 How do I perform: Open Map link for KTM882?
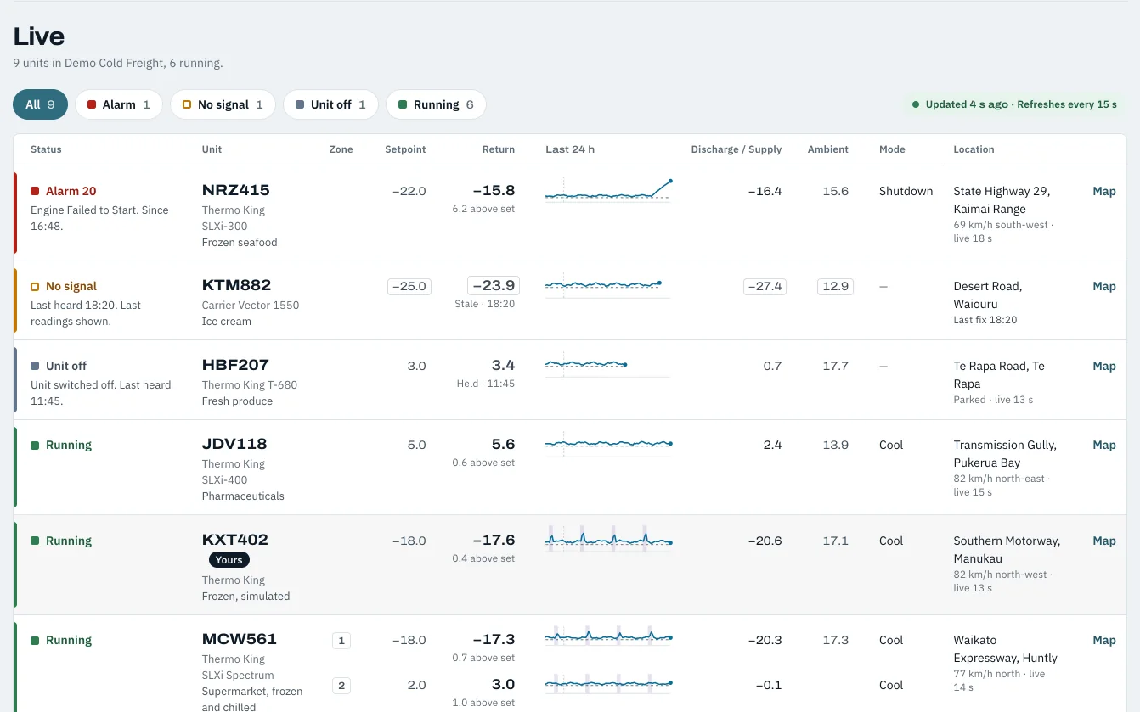(1103, 286)
